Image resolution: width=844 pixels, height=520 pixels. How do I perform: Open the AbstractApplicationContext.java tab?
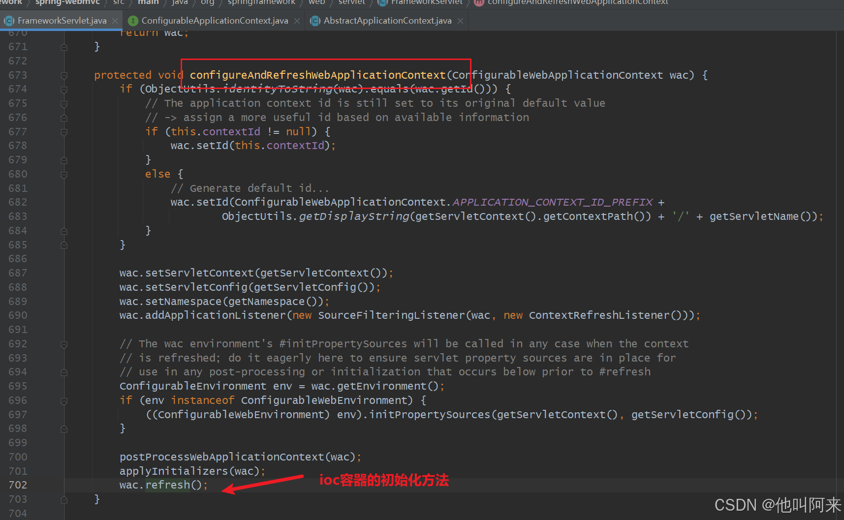(387, 21)
